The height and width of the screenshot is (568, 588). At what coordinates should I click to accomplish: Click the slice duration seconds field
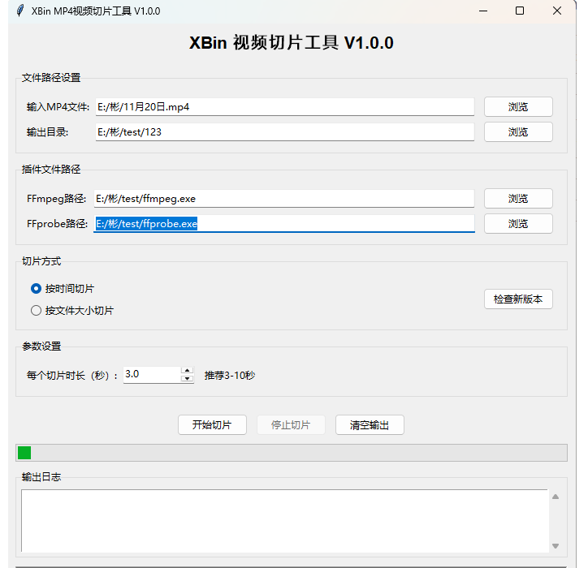tap(152, 375)
